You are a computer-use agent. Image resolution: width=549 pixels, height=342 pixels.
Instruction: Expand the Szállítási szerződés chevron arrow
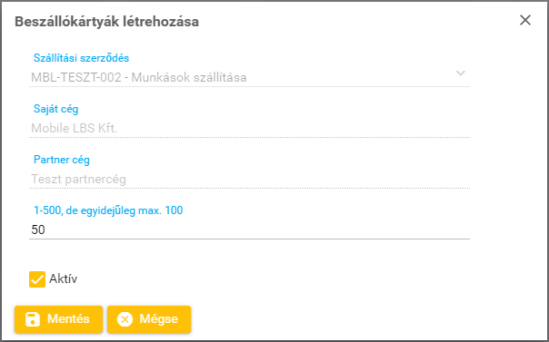pos(461,73)
